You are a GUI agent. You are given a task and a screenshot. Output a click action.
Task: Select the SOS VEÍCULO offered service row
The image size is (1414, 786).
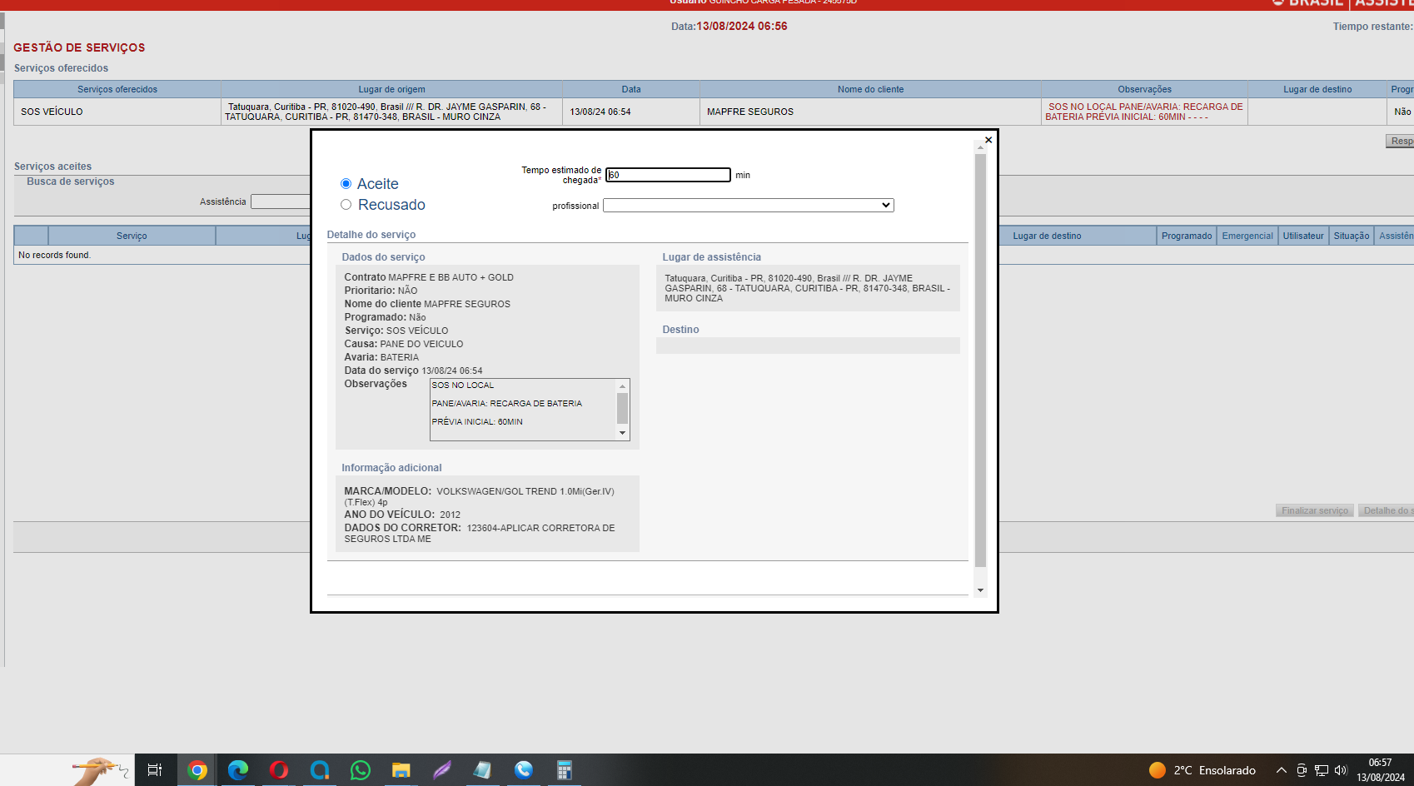coord(52,112)
